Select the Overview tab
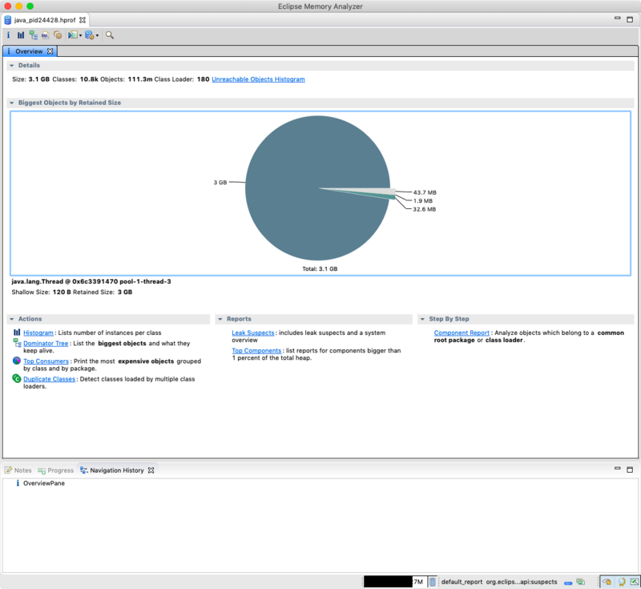641x589 pixels. [x=29, y=51]
